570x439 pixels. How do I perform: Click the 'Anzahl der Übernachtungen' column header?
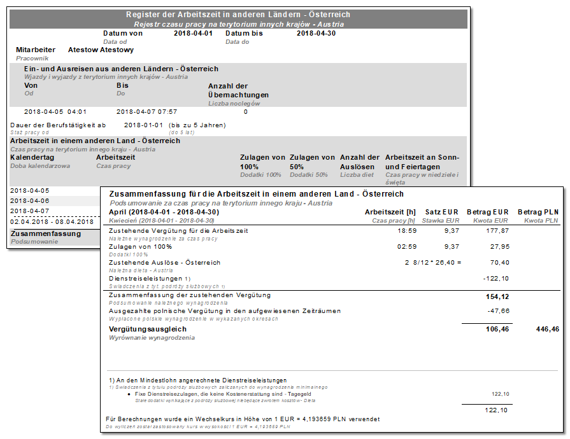pos(238,90)
